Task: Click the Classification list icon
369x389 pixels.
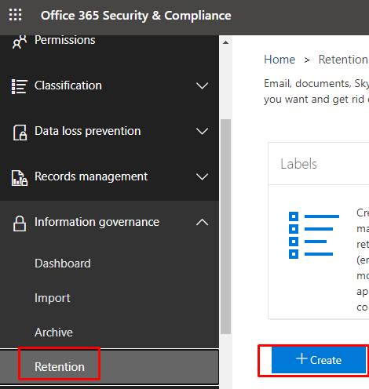Action: pos(19,86)
